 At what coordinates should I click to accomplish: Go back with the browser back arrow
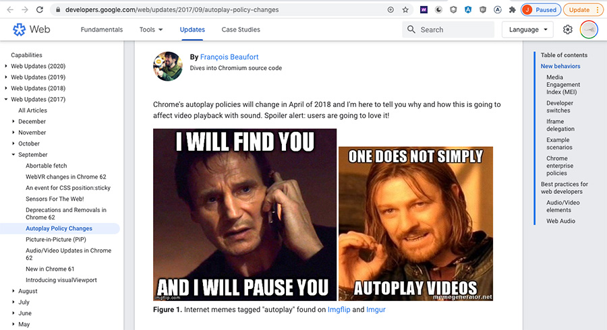coord(10,9)
